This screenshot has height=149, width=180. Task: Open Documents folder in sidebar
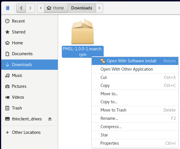point(22,54)
